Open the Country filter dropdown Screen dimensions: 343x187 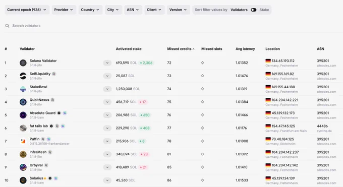click(90, 10)
